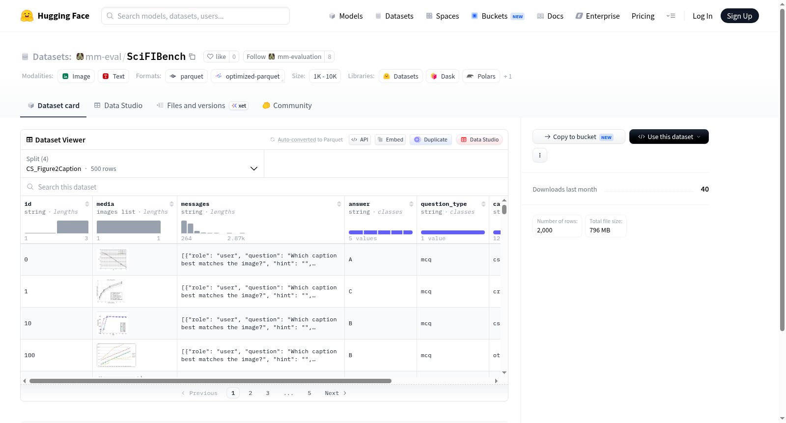Go to page 5 of results
The image size is (786, 423).
pyautogui.click(x=309, y=393)
